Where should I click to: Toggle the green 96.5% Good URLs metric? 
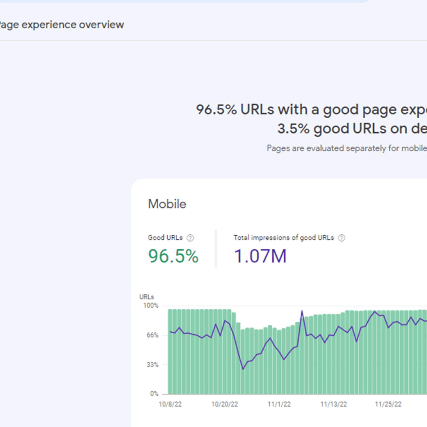point(173,256)
